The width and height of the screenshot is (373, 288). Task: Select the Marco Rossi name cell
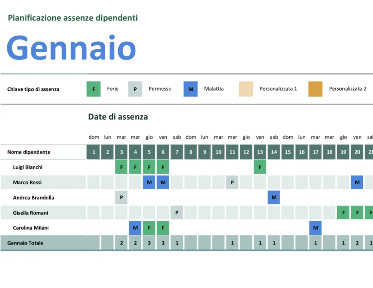(x=43, y=183)
